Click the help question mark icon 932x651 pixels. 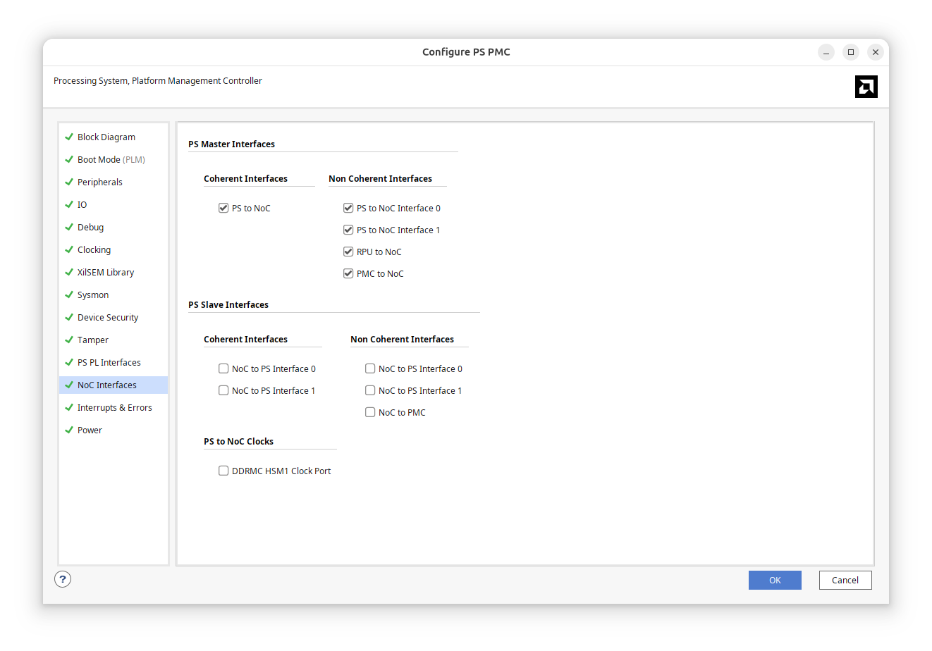(x=63, y=579)
